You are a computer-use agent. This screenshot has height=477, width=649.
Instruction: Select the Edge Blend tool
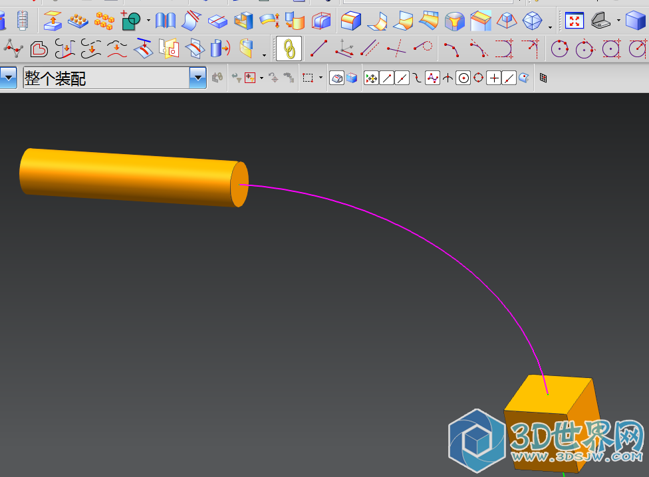pyautogui.click(x=351, y=20)
